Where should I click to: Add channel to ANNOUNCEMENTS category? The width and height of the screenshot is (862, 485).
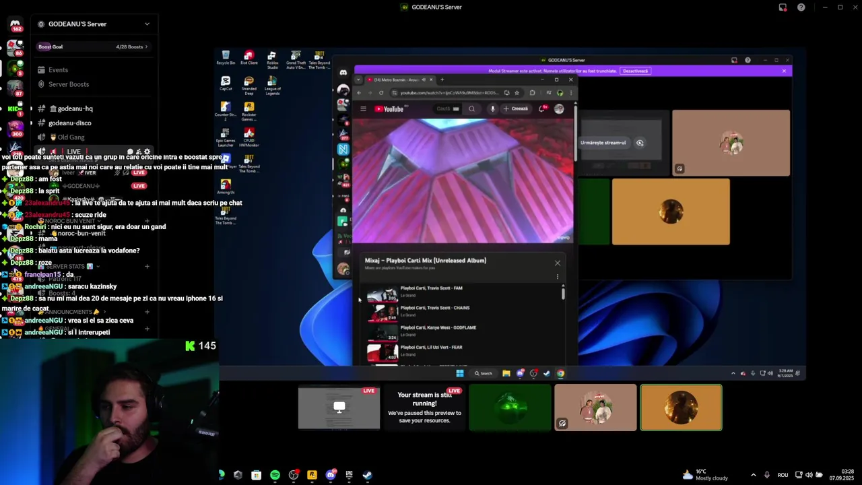click(147, 312)
